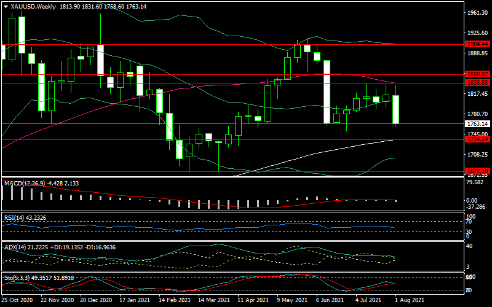
Task: Open the chart menu triangle beside XAUUSD
Action: pos(6,7)
